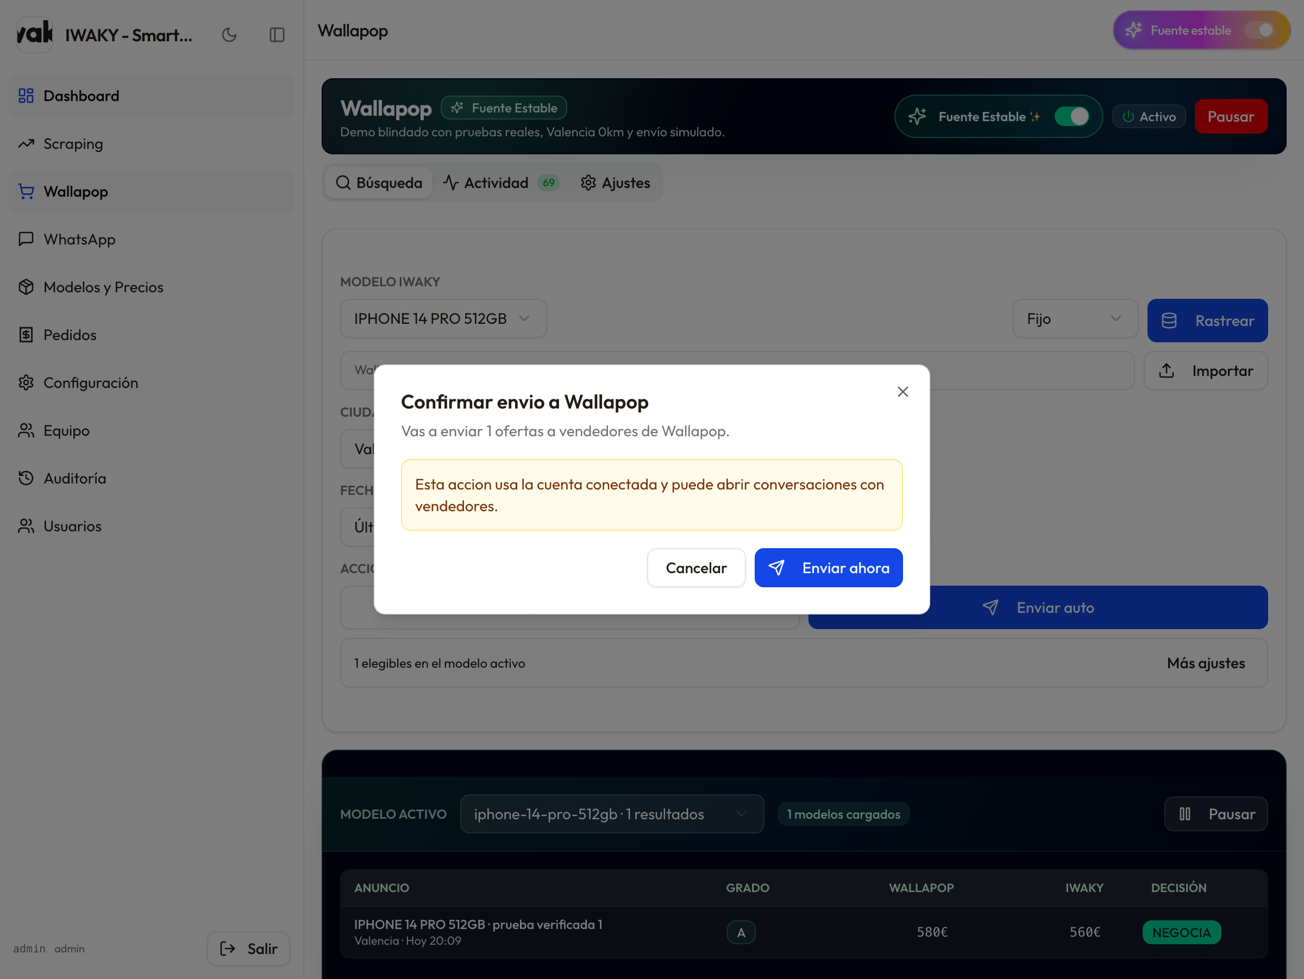Click the Enviar auto button
Viewport: 1304px width, 979px height.
[1038, 607]
